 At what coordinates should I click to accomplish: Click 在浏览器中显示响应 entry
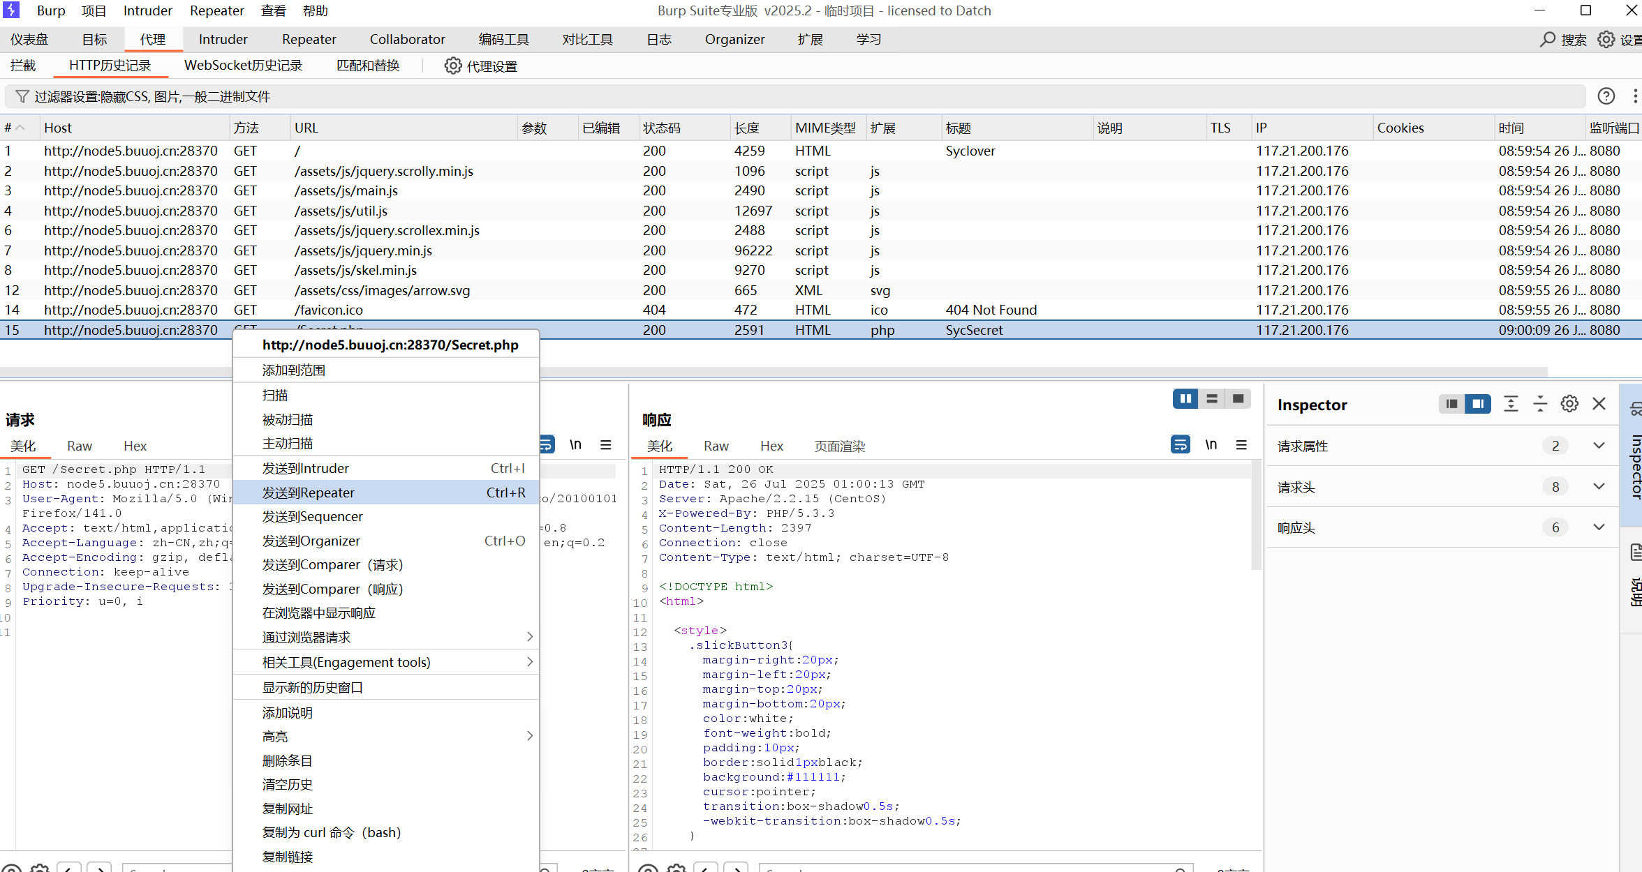[386, 612]
